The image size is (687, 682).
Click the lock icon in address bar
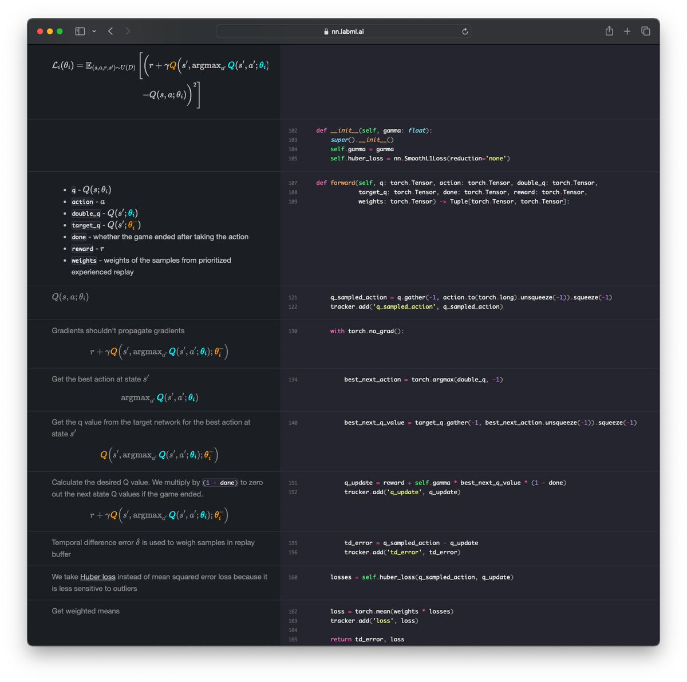(x=326, y=31)
